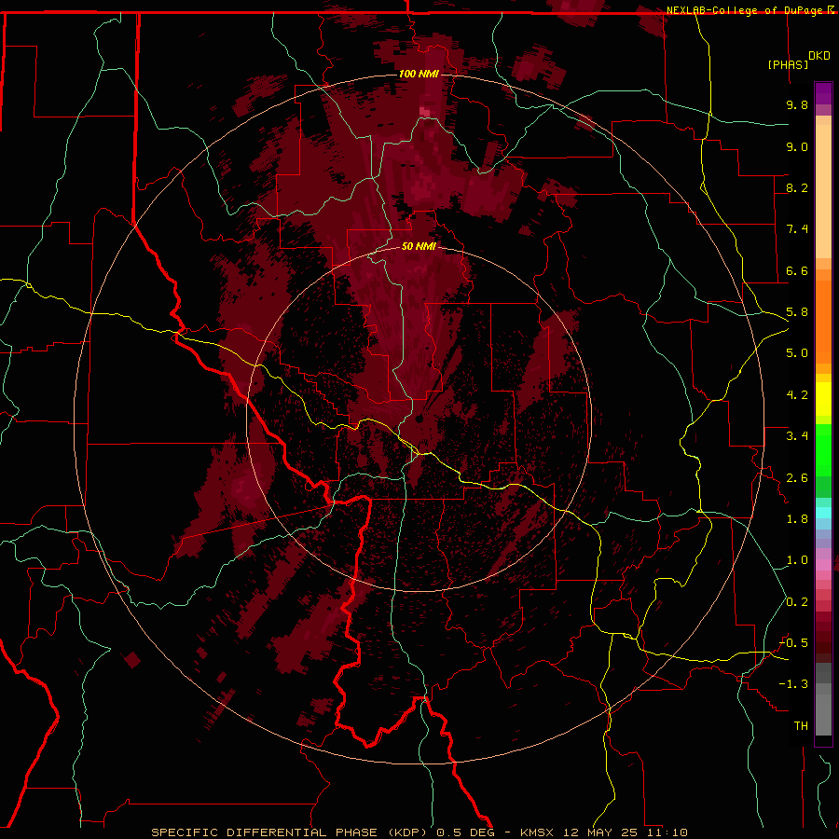Click the 0.5 DEG elevation angle text
The height and width of the screenshot is (839, 839).
465,832
